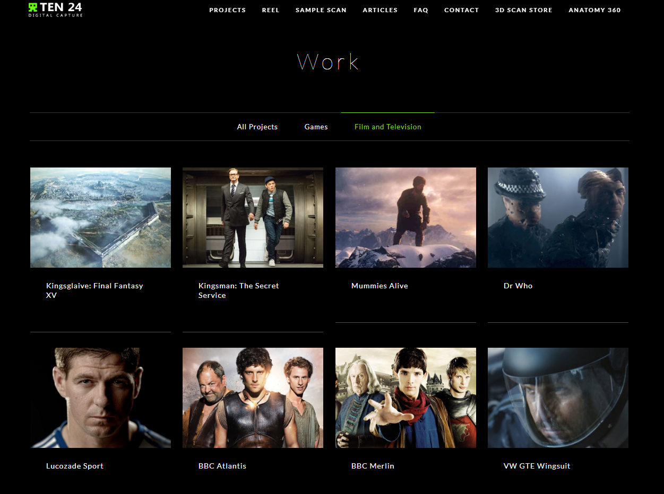Open the Projects menu item
664x494 pixels.
[227, 10]
